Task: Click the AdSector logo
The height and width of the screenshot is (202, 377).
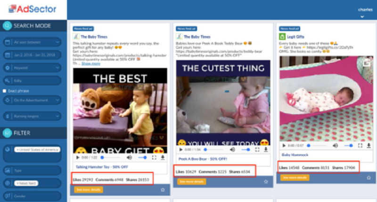Action: pos(32,9)
